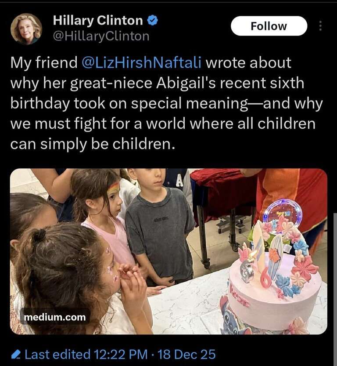Screen dimensions: 337x366
Task: Click the blue verified checkmark badge
Action: [153, 21]
